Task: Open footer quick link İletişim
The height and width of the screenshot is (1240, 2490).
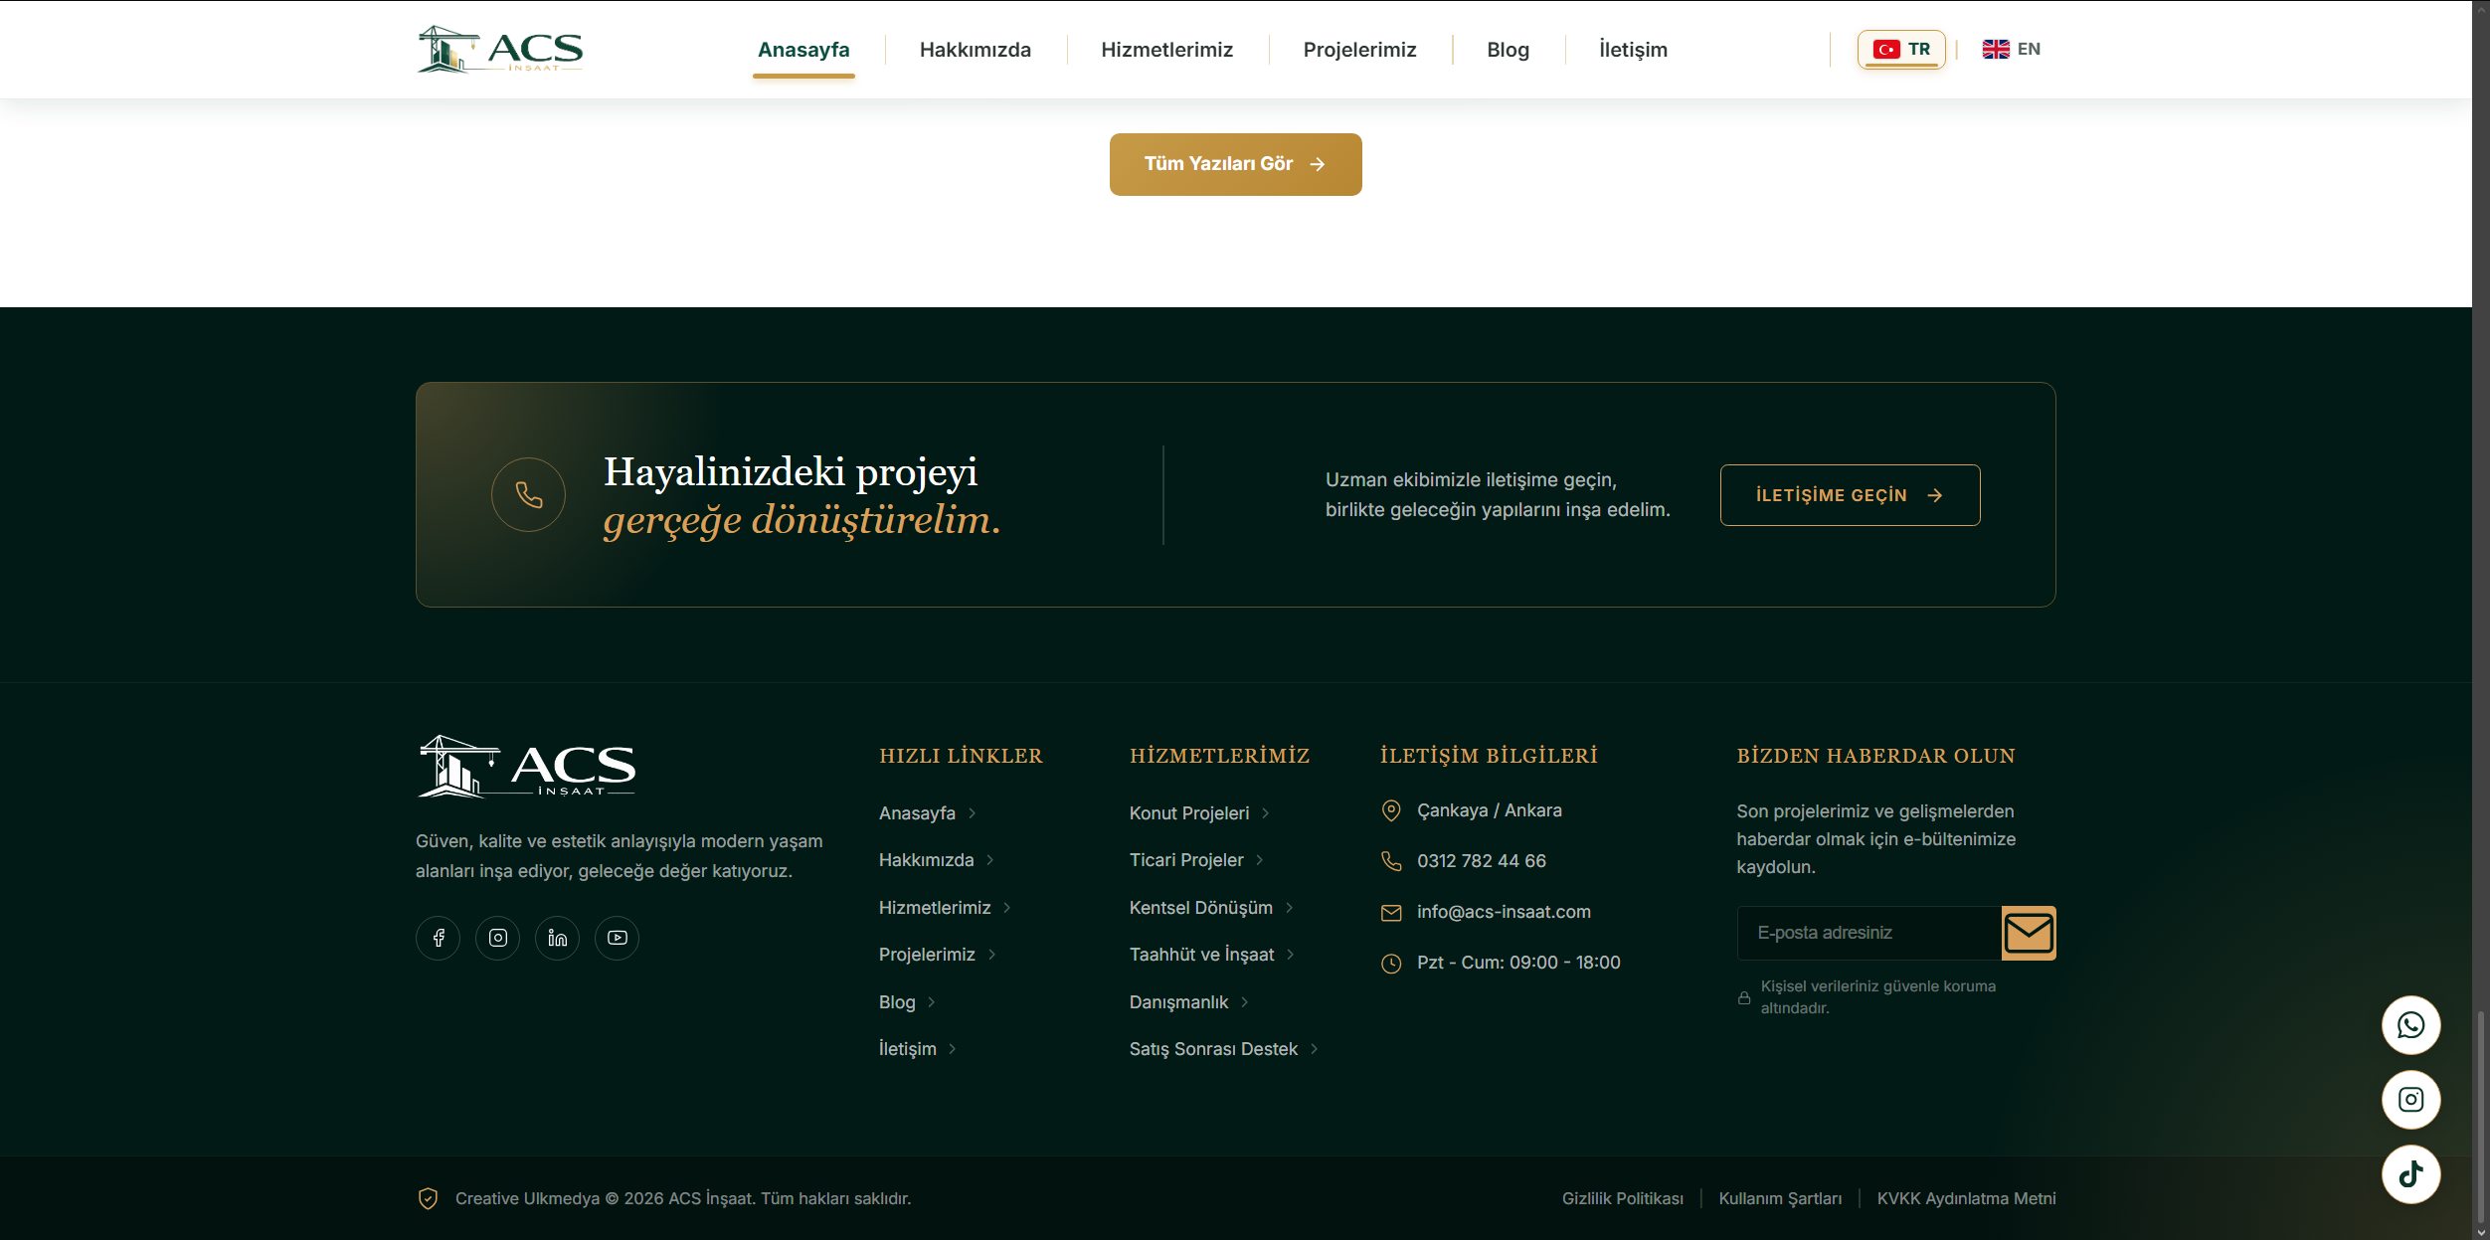Action: (917, 1049)
